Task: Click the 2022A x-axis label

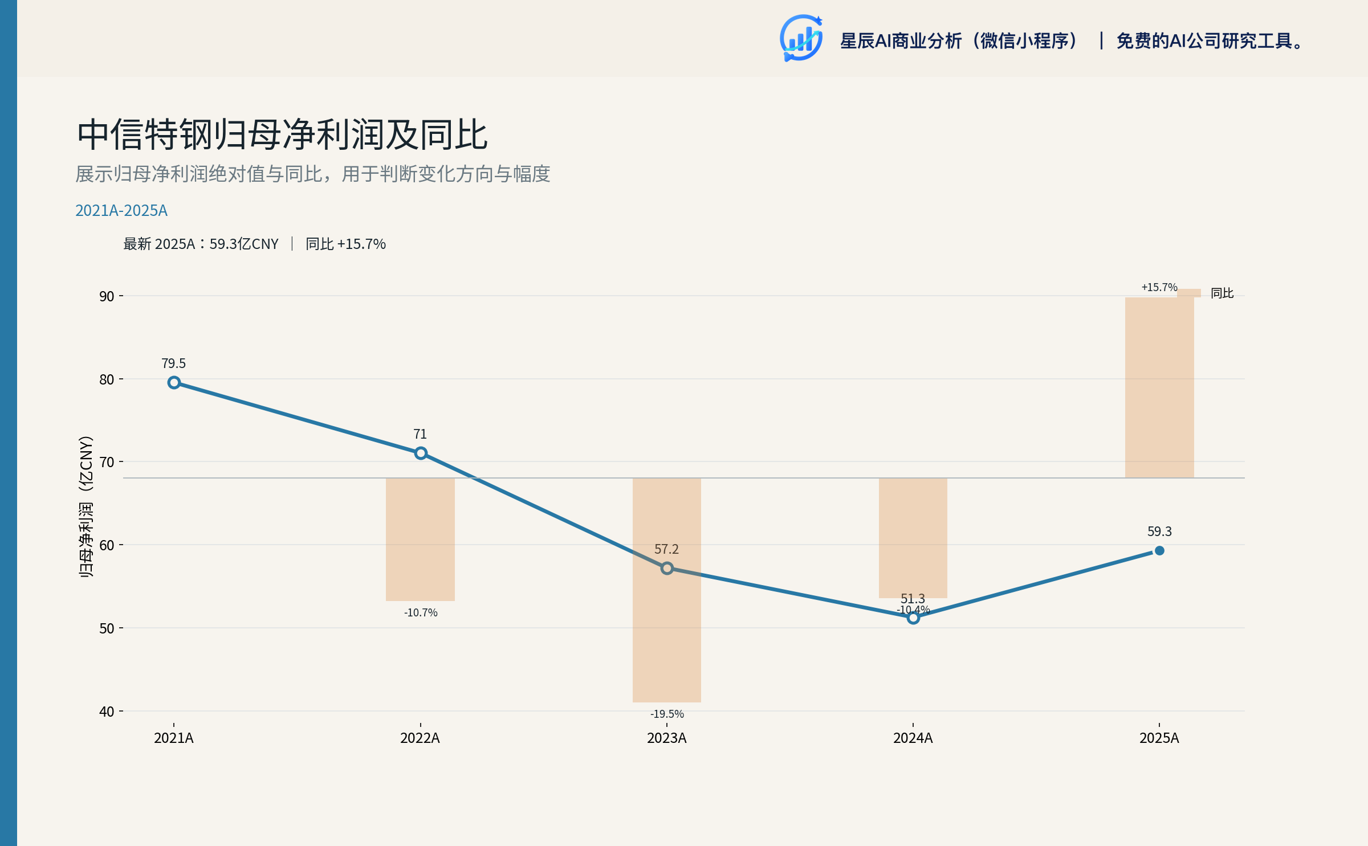Action: pyautogui.click(x=420, y=738)
